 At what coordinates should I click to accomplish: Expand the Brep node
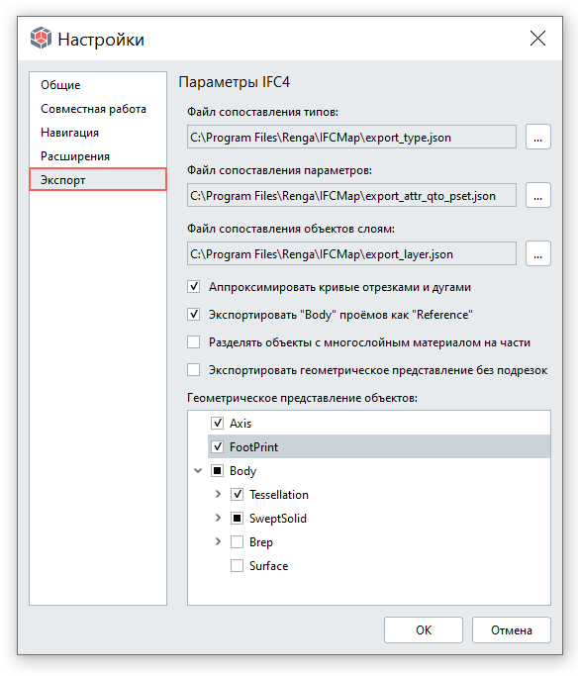point(218,541)
